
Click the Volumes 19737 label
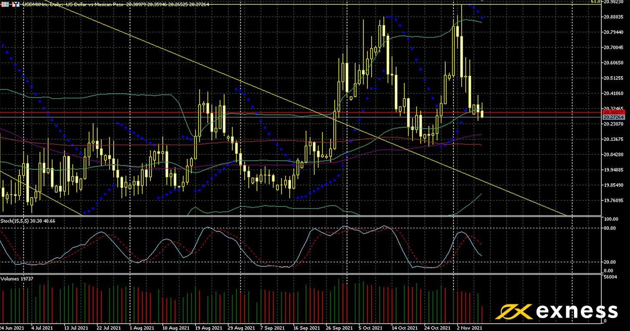coord(17,279)
